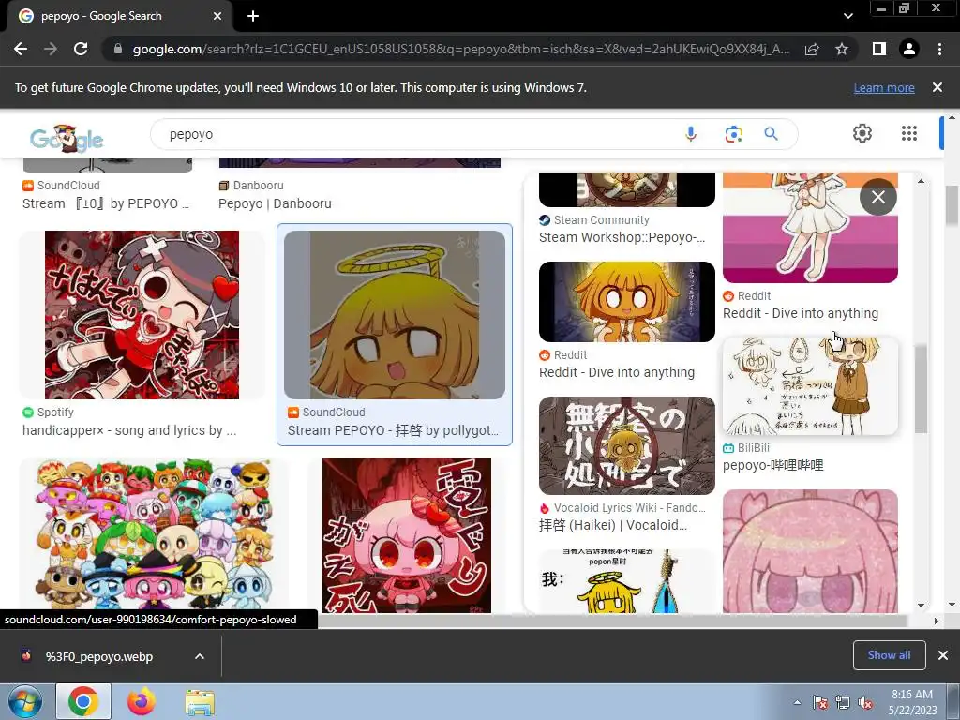The image size is (960, 720).
Task: Open 拝啓 (Haikei) Vocaloid wiki link
Action: click(x=613, y=525)
